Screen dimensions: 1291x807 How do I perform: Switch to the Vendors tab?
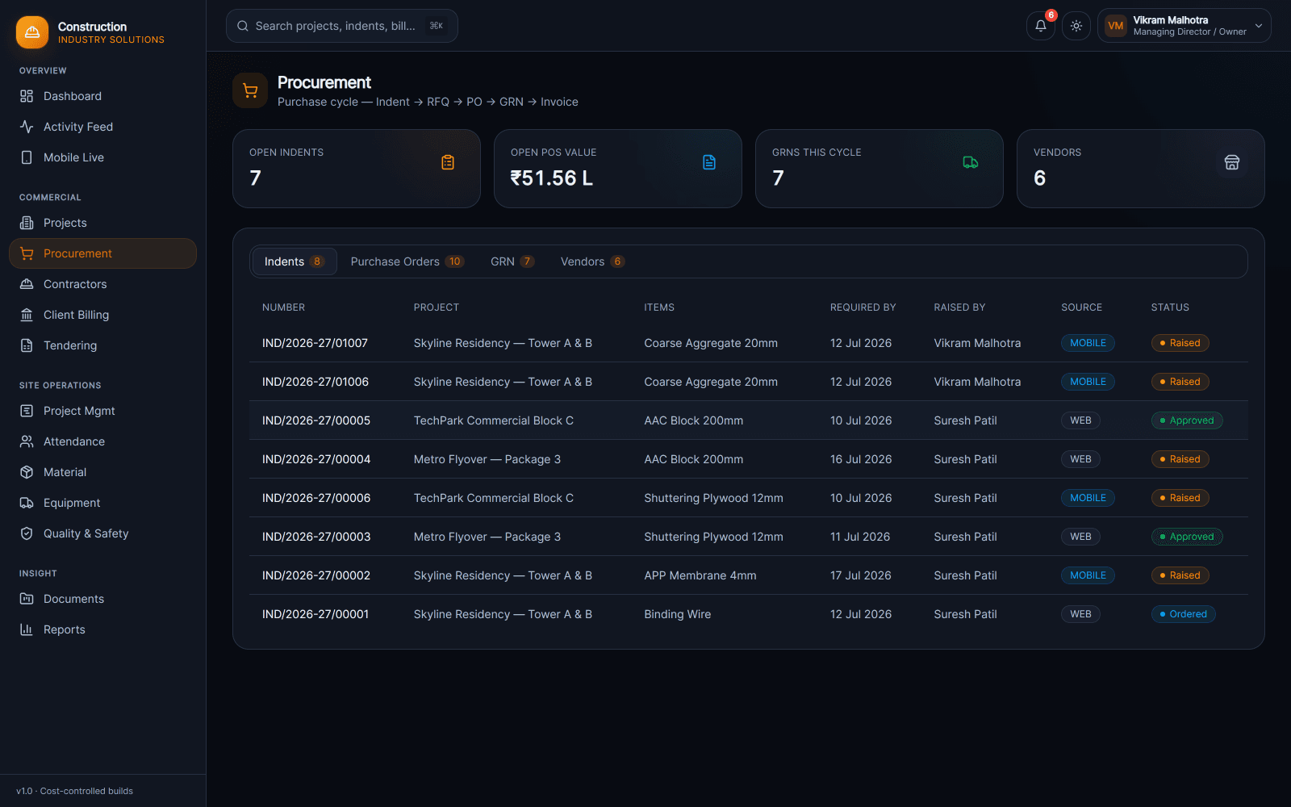(x=592, y=261)
